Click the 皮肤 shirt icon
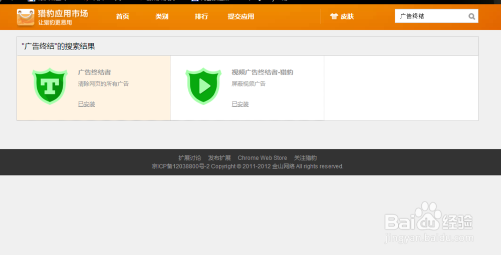The width and height of the screenshot is (501, 255). pyautogui.click(x=334, y=16)
